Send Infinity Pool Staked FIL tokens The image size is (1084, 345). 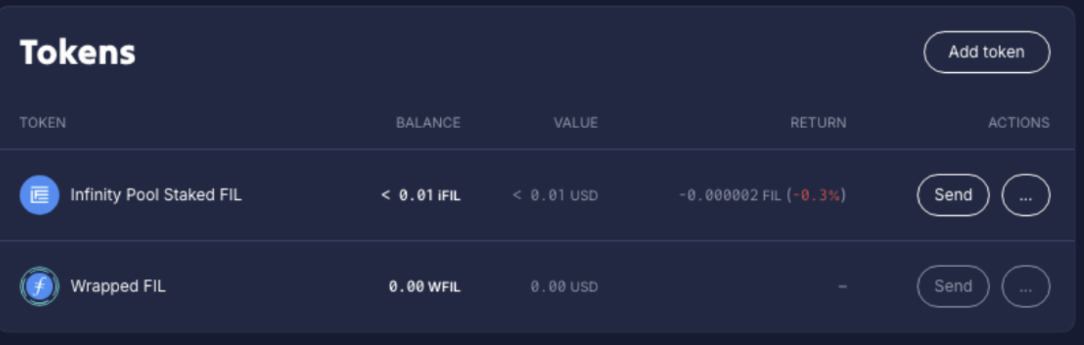pos(953,195)
